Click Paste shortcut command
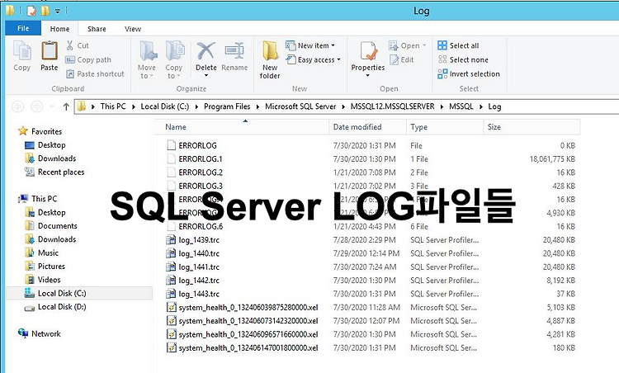 click(x=95, y=73)
